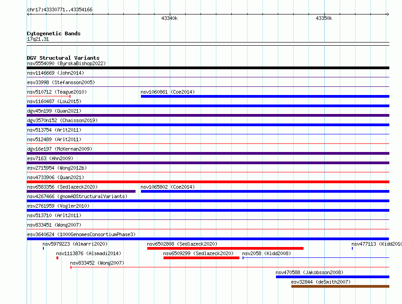This screenshot has width=402, height=304.
Task: Click the 43340k ruler tick label
Action: click(169, 18)
